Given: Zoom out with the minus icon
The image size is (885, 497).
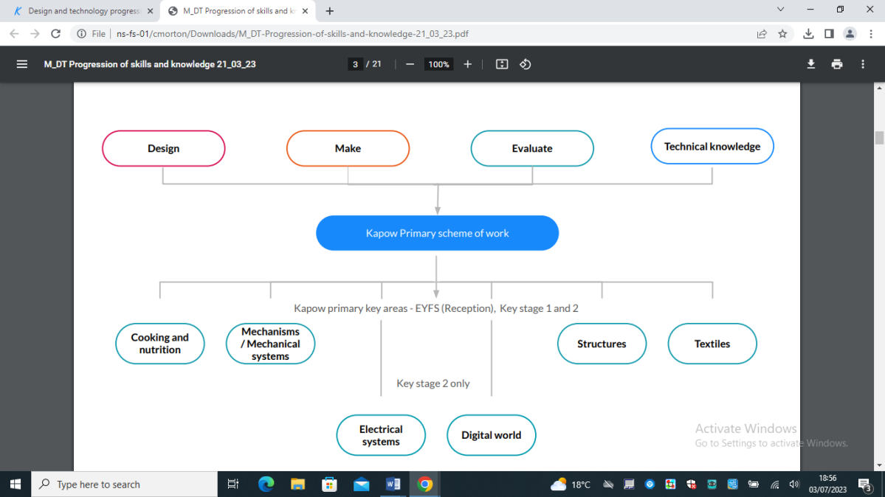Looking at the screenshot, I should [410, 64].
